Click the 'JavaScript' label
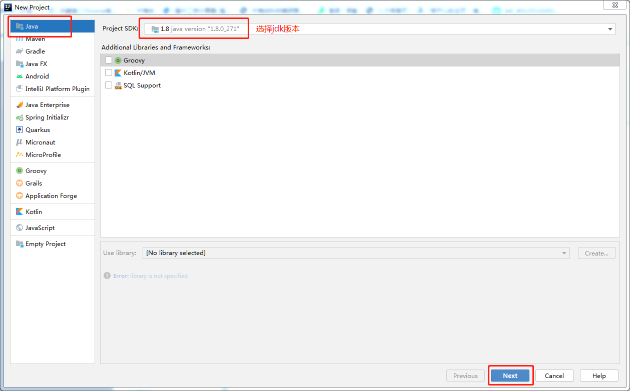 40,228
